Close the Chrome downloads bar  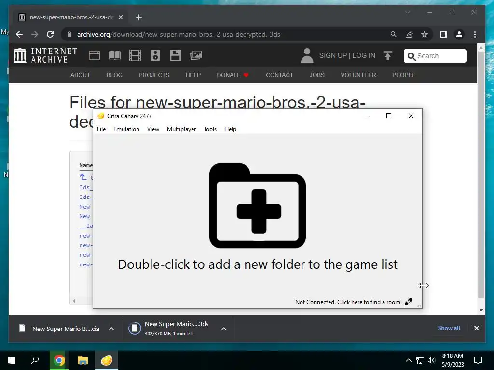[476, 328]
